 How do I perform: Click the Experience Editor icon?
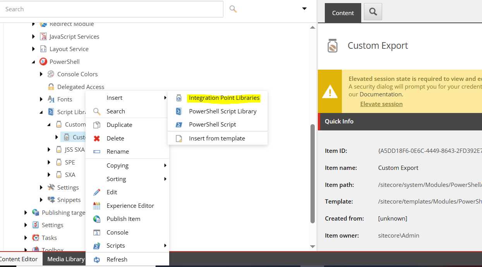(x=97, y=205)
